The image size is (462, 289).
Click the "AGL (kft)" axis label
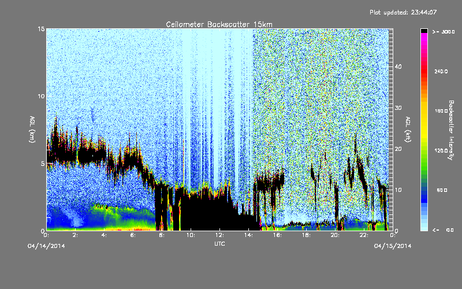(x=408, y=129)
